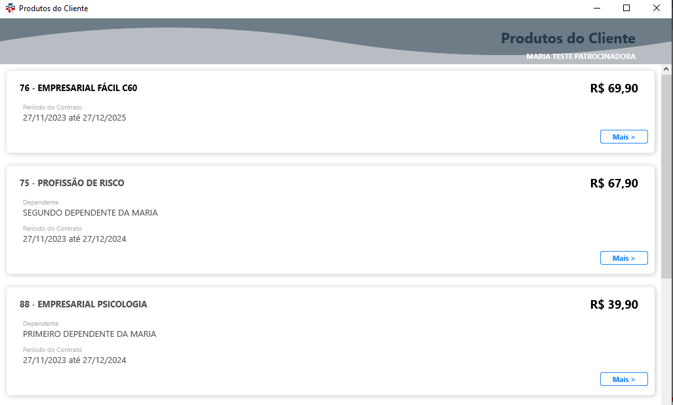Select the 75 - Profissão de Risco title
The width and height of the screenshot is (673, 405).
(71, 183)
